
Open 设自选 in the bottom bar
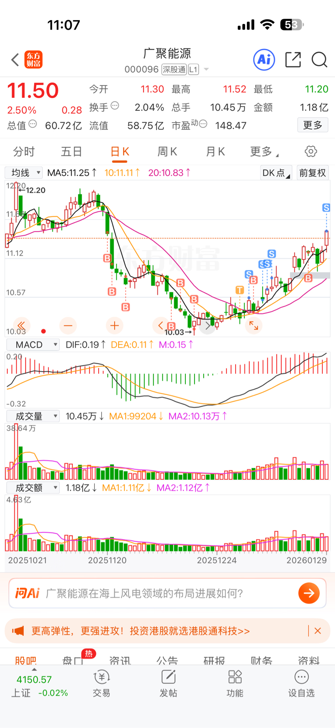pyautogui.click(x=301, y=684)
